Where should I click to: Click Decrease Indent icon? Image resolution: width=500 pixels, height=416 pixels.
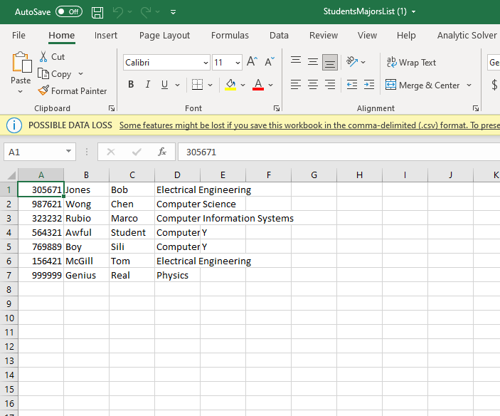352,85
